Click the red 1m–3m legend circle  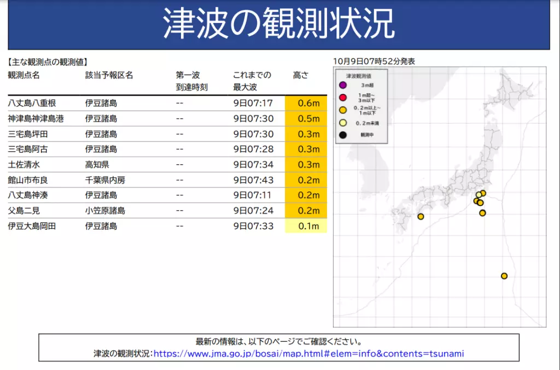(x=343, y=97)
